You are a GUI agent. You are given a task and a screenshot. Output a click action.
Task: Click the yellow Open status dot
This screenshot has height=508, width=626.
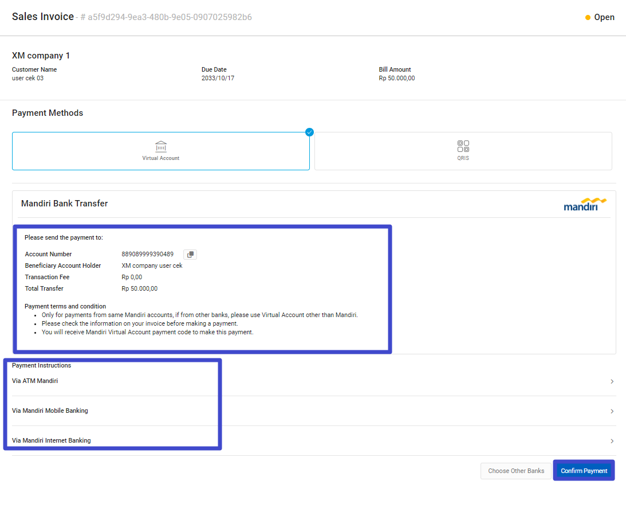pos(588,18)
